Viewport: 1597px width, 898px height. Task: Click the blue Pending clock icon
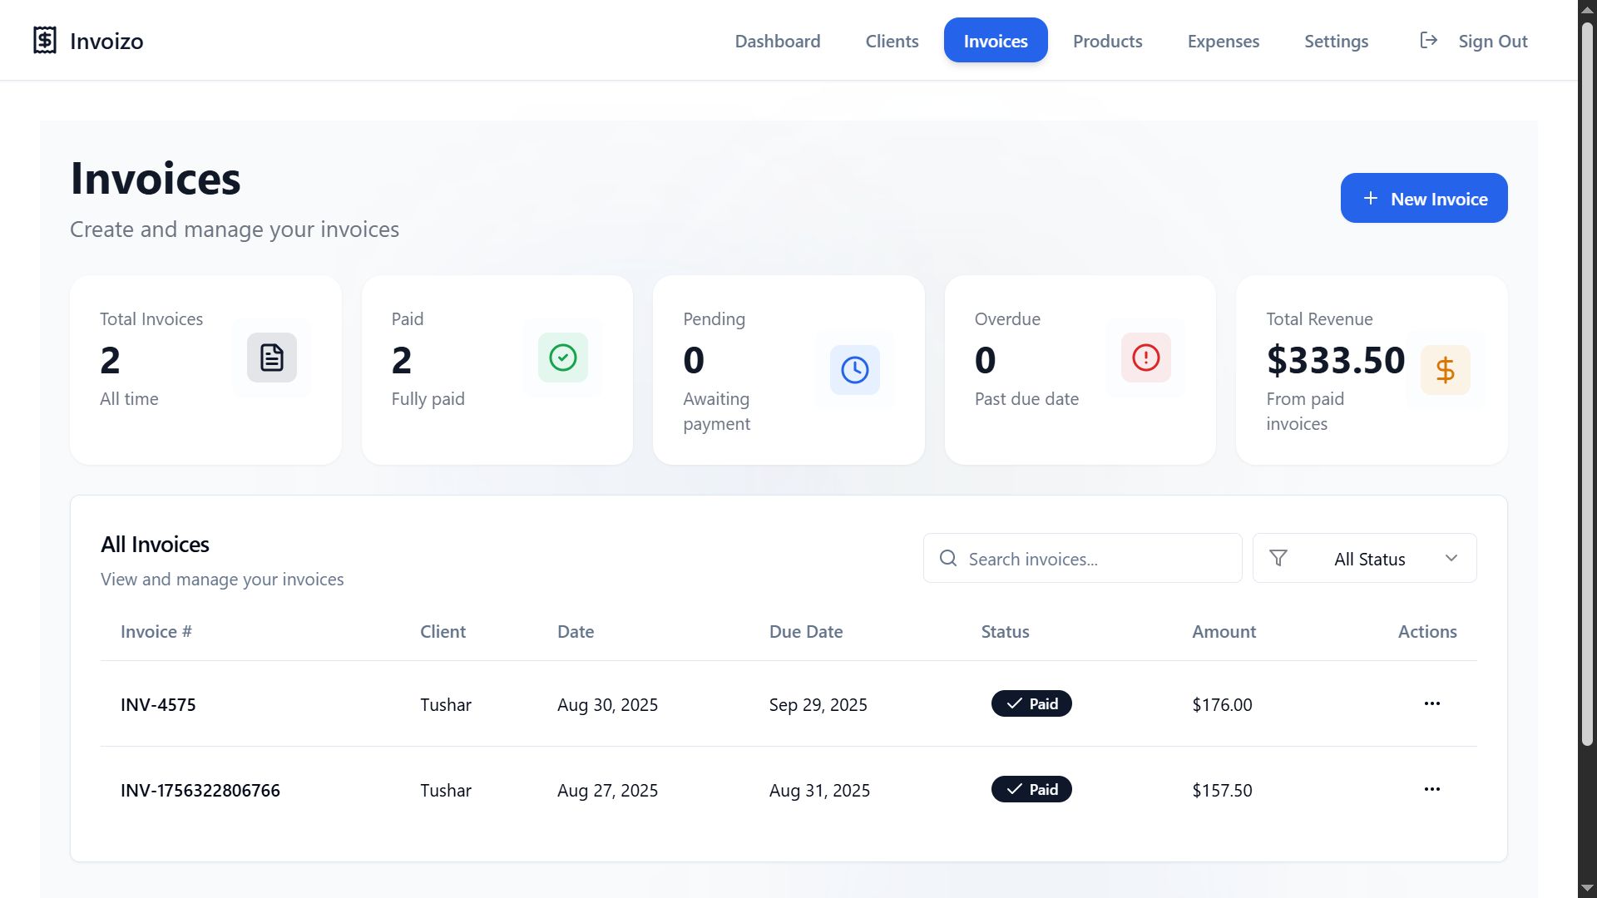pos(854,370)
